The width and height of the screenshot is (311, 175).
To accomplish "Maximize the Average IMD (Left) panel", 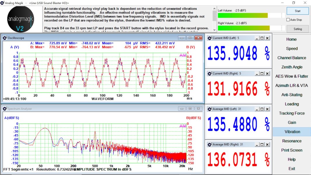I will click(262, 109).
